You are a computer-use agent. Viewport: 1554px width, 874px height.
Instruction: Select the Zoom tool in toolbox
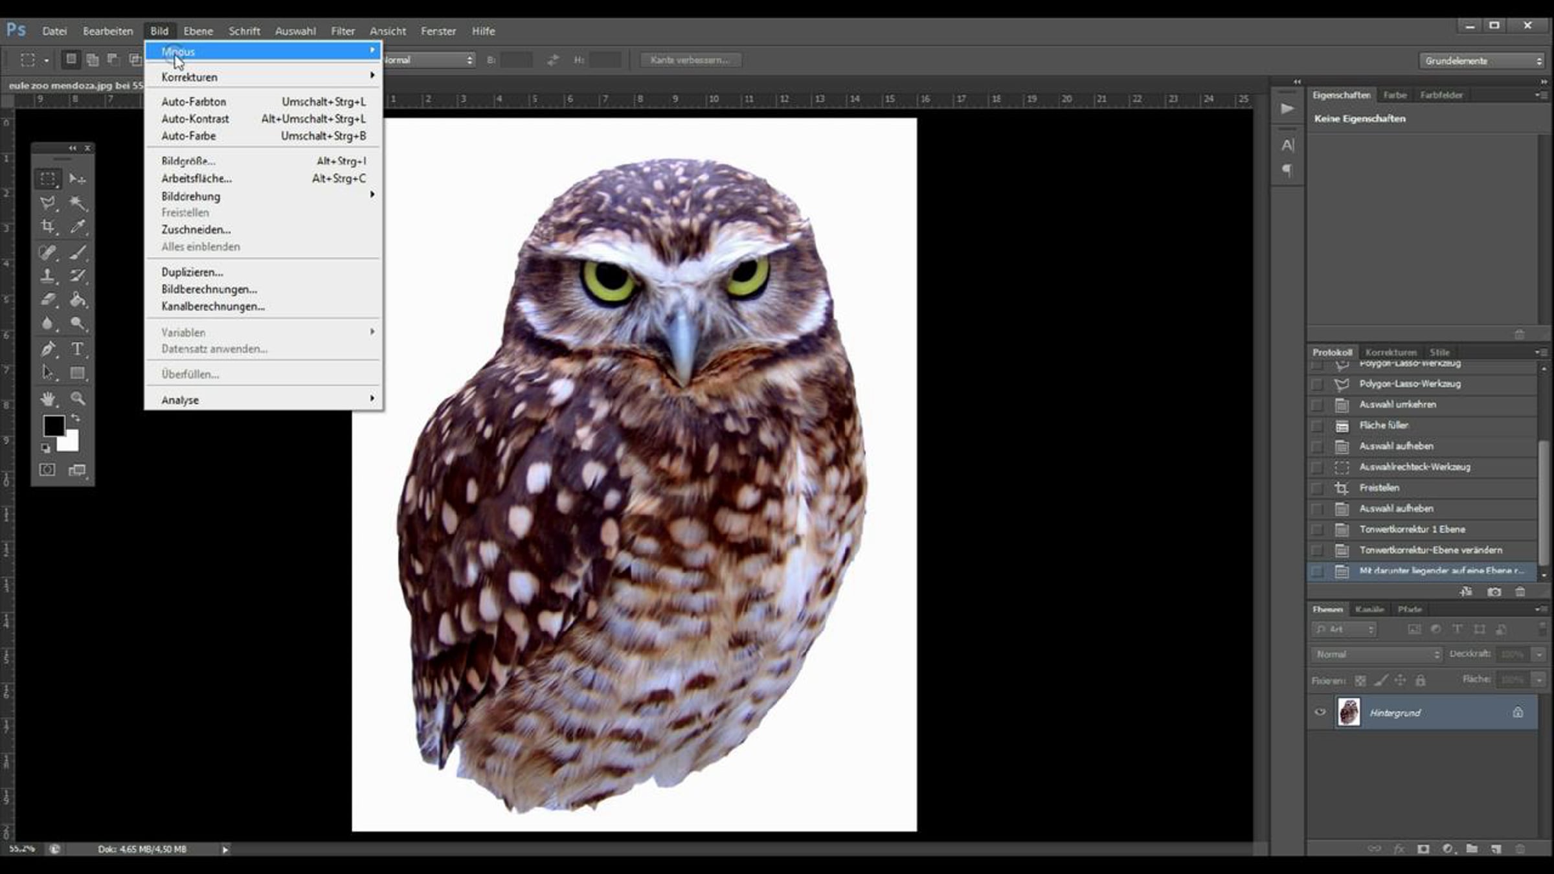point(78,398)
